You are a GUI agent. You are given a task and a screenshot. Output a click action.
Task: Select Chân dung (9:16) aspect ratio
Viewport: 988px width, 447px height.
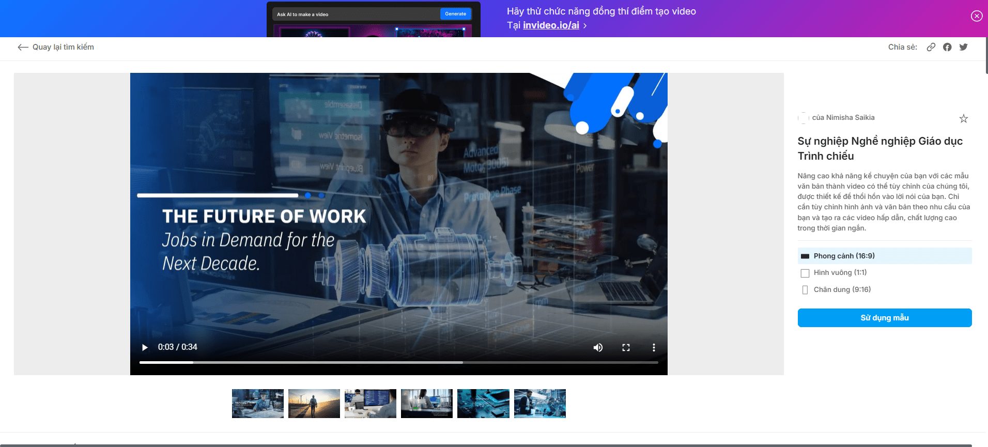[842, 289]
